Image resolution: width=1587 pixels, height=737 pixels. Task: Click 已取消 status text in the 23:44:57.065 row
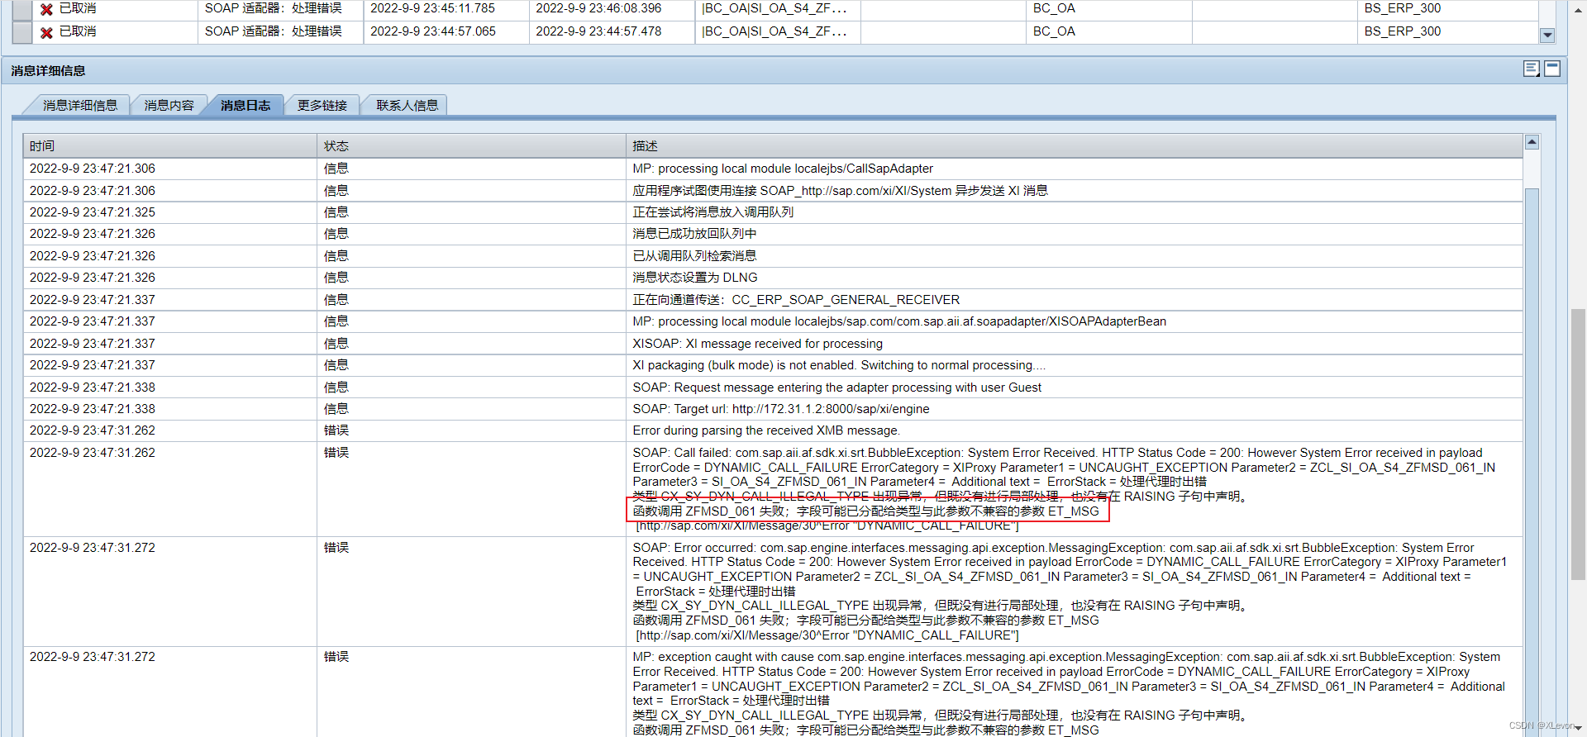(x=78, y=31)
